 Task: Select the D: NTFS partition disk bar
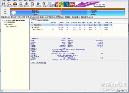93,13
